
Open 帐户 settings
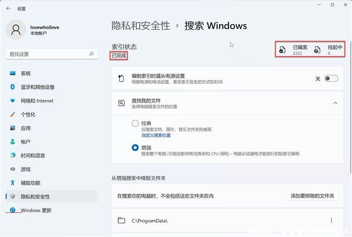[51, 142]
